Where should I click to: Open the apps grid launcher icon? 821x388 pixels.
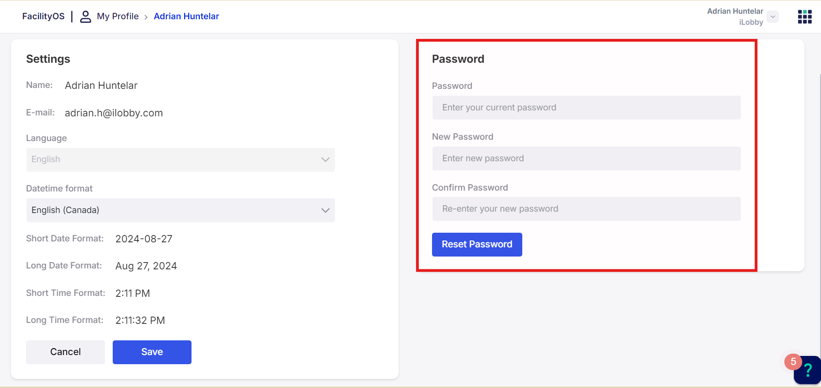[x=805, y=16]
